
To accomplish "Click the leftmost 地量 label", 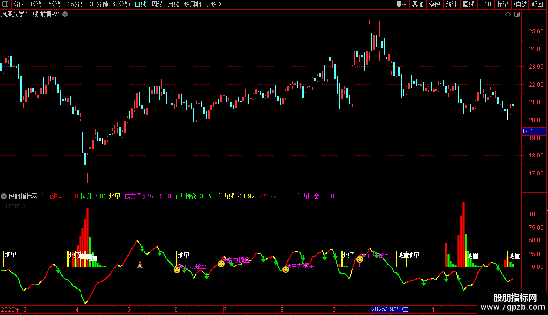I will click(x=11, y=254).
